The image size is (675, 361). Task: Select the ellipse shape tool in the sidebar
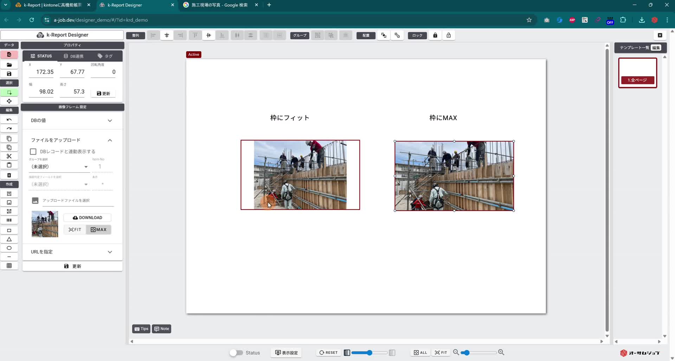(9, 248)
